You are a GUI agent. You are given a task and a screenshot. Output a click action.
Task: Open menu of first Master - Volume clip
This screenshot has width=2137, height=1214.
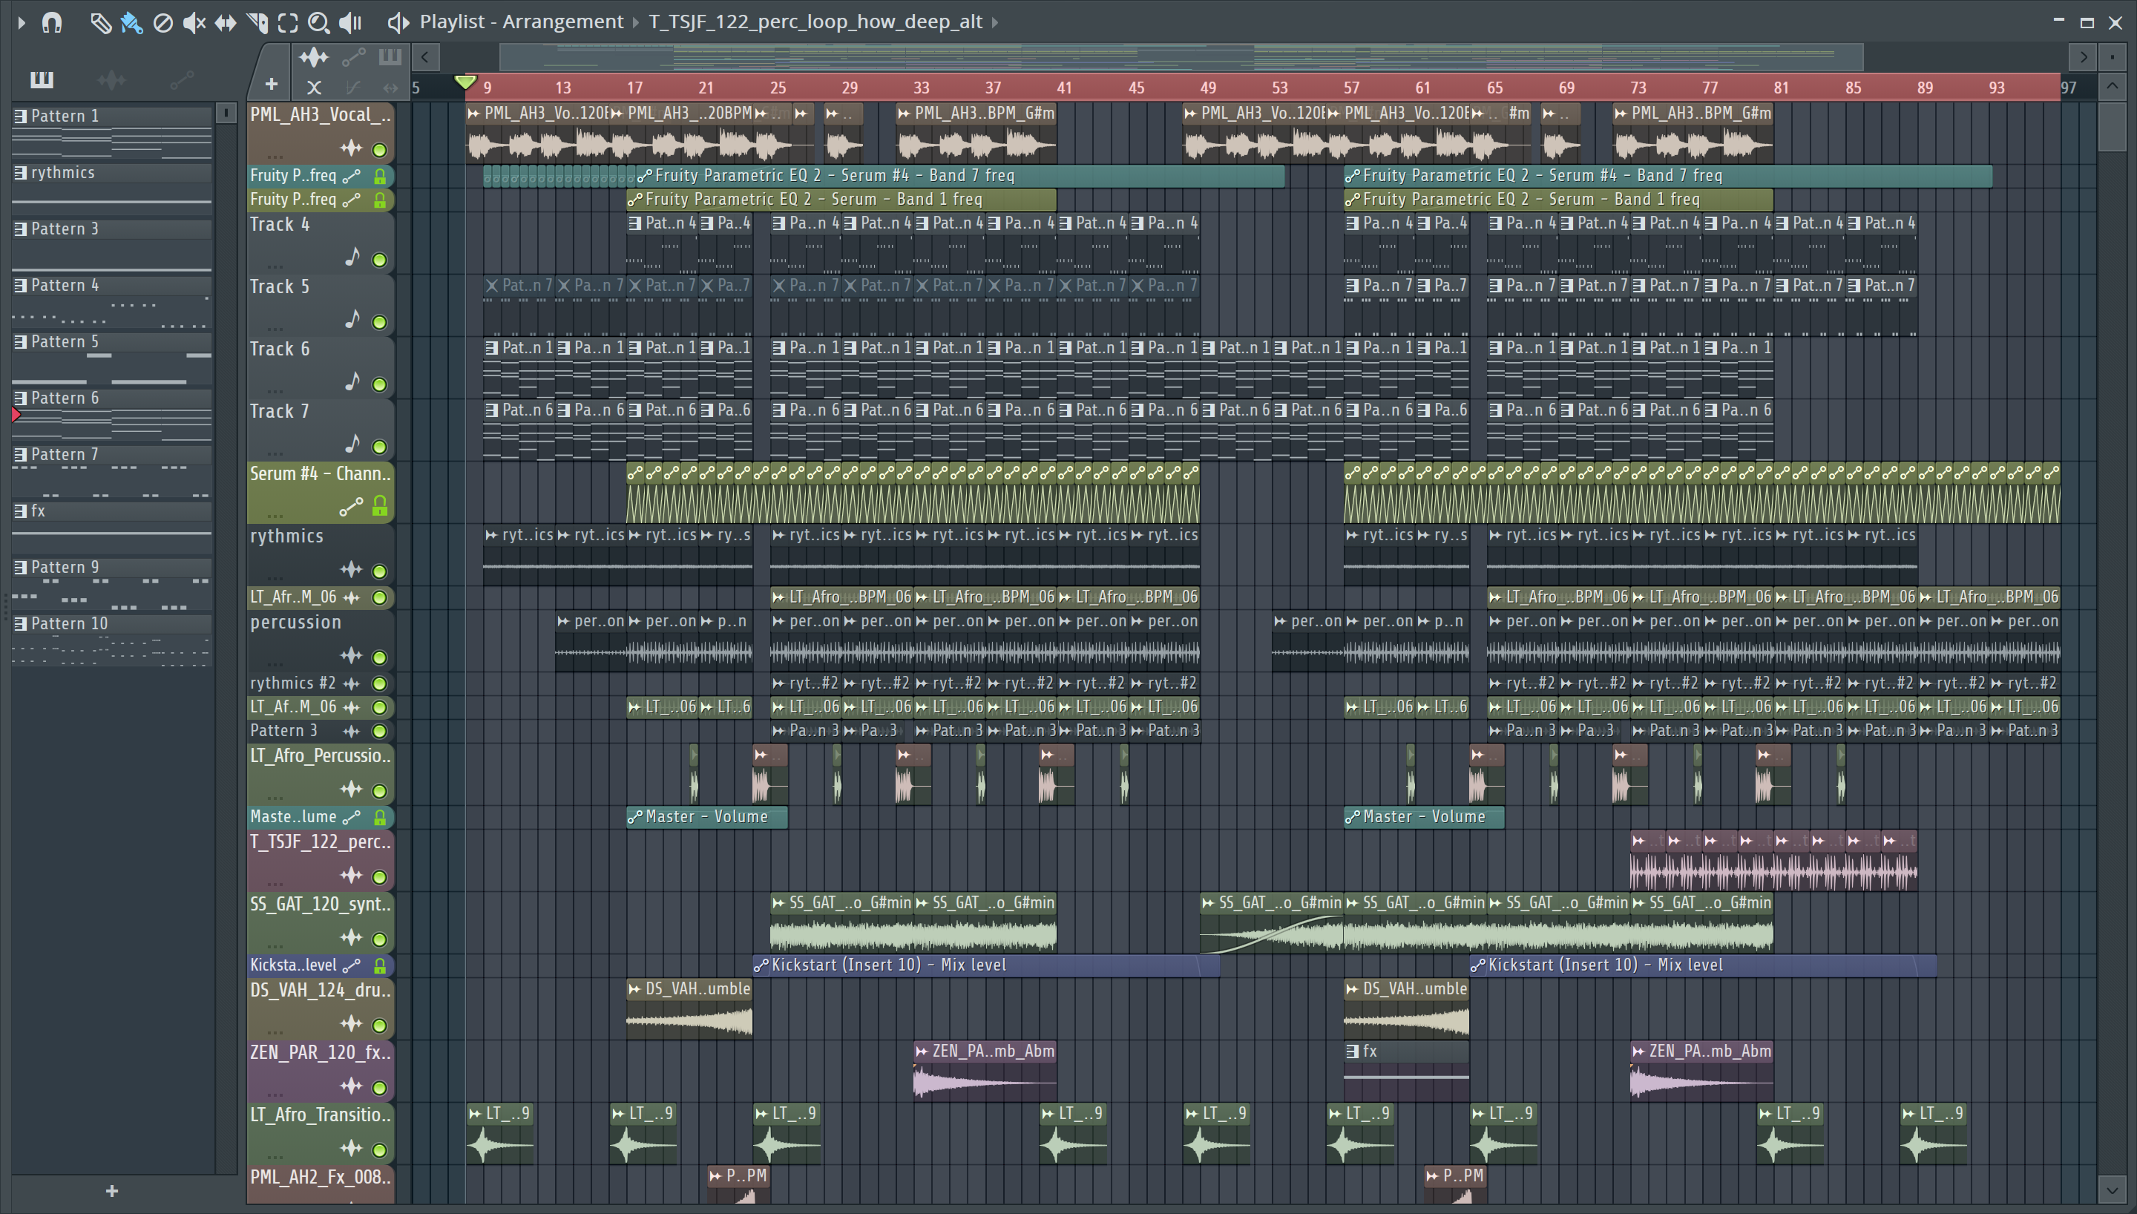point(635,817)
